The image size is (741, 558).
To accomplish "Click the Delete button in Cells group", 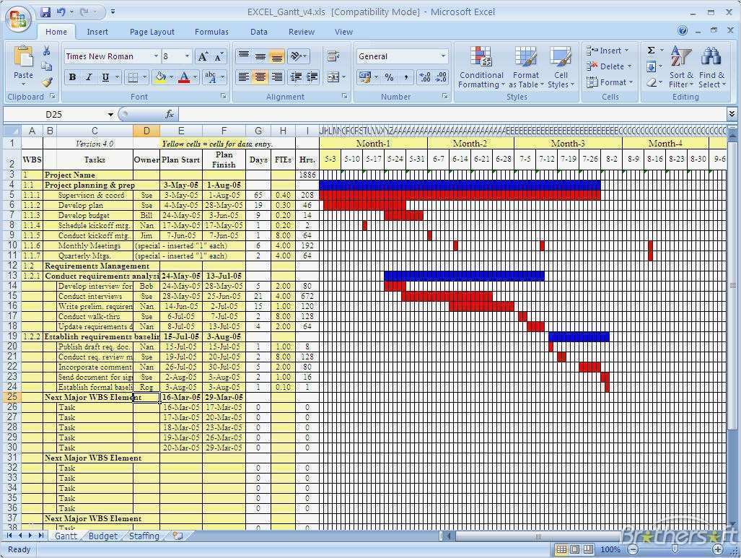I will 608,66.
